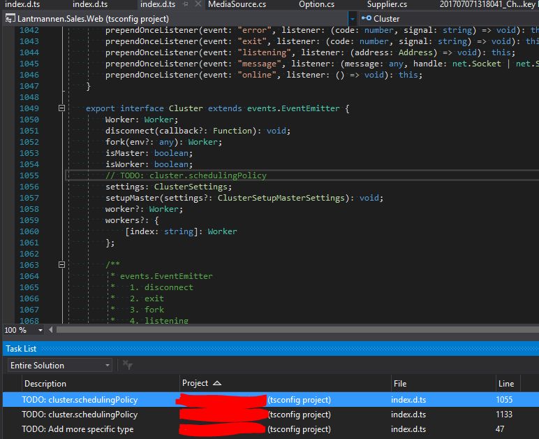The height and width of the screenshot is (439, 539).
Task: Click the '[index: string]: Worker' line
Action: point(181,231)
